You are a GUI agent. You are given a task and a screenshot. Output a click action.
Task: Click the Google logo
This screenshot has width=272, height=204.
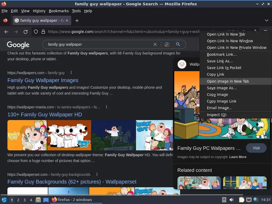18,45
